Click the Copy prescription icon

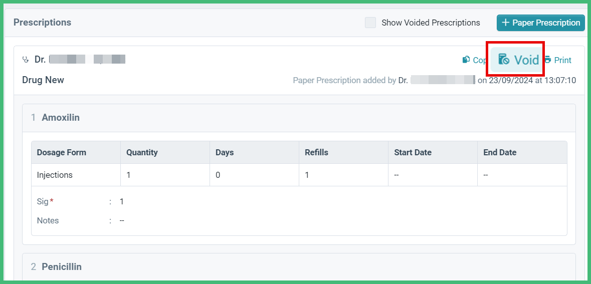(466, 60)
